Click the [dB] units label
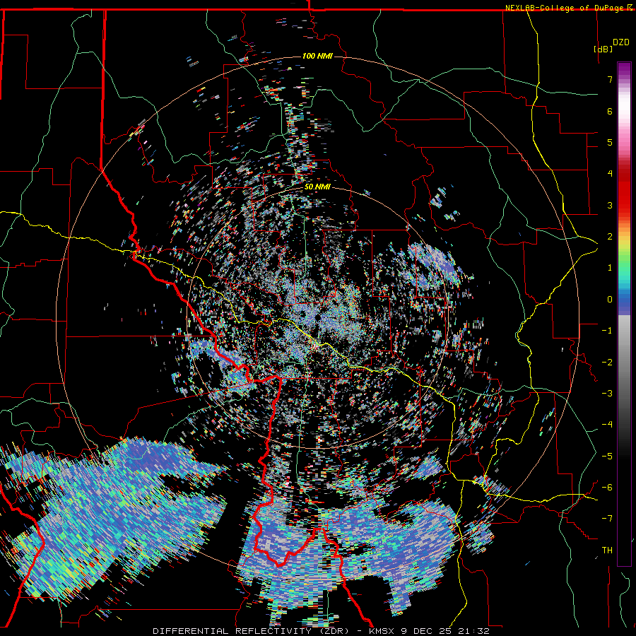636x636 pixels. (603, 49)
